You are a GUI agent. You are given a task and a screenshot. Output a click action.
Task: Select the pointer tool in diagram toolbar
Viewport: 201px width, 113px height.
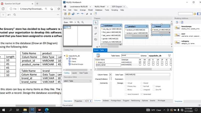[x=95, y=23]
